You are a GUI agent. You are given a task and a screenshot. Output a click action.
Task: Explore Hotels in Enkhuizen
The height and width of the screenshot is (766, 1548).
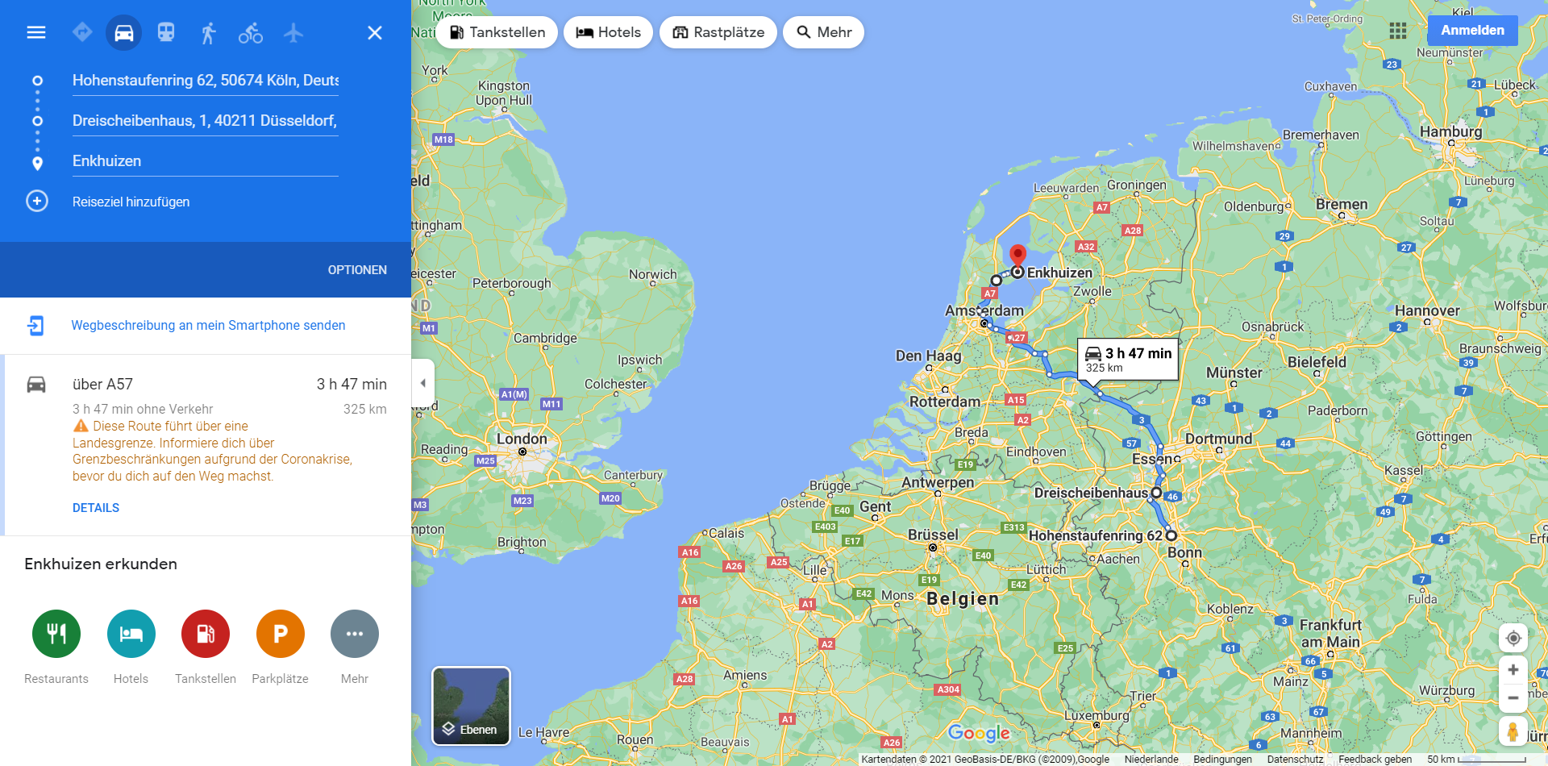131,634
